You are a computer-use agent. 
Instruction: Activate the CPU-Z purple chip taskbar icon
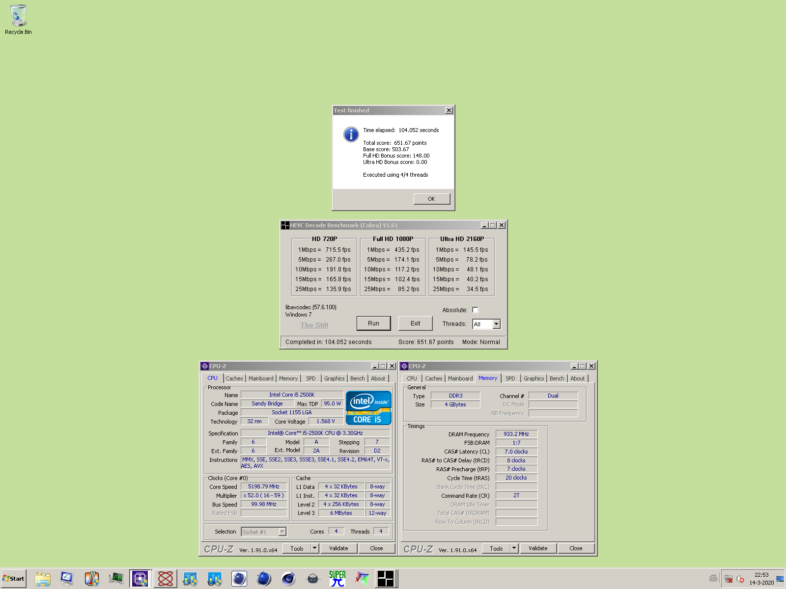coord(140,579)
